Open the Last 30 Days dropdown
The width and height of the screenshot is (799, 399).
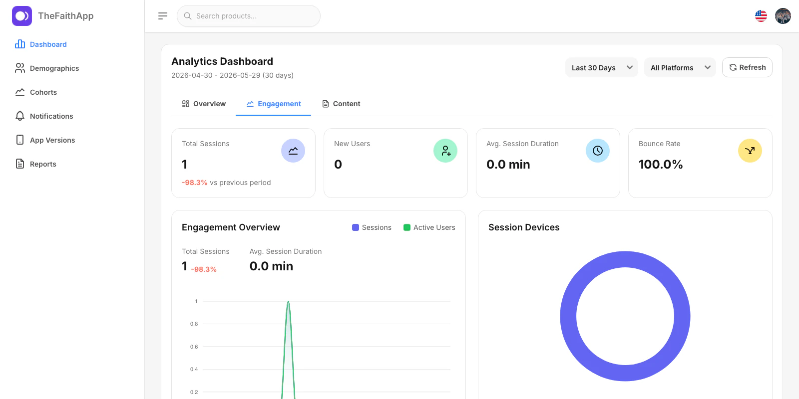(602, 67)
